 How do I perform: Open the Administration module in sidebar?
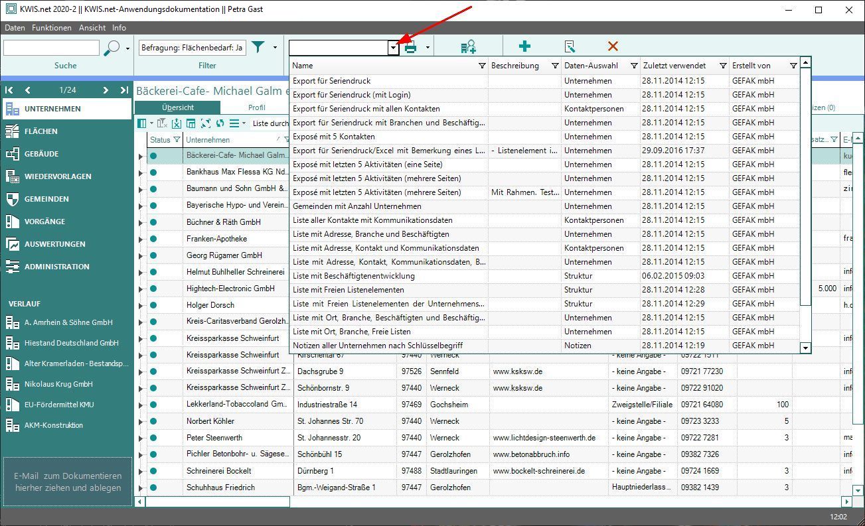66,267
